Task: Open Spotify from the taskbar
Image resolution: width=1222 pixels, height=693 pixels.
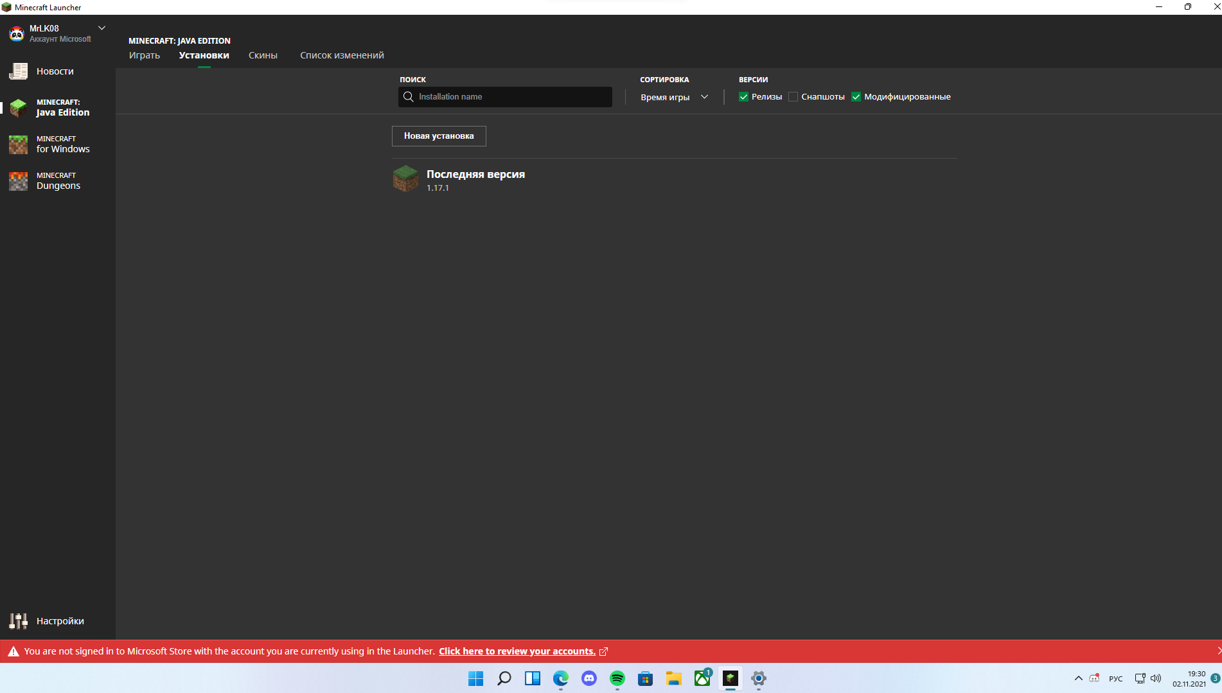Action: point(617,678)
